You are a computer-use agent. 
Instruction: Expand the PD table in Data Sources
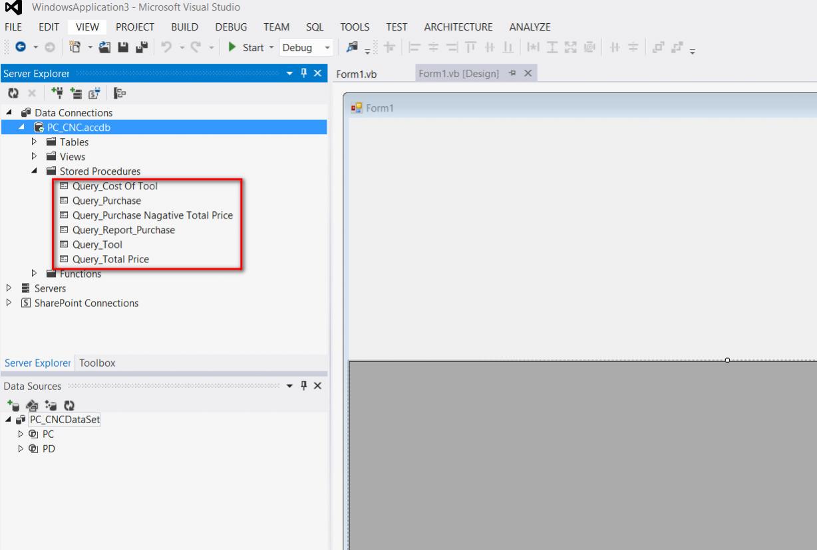click(x=20, y=447)
